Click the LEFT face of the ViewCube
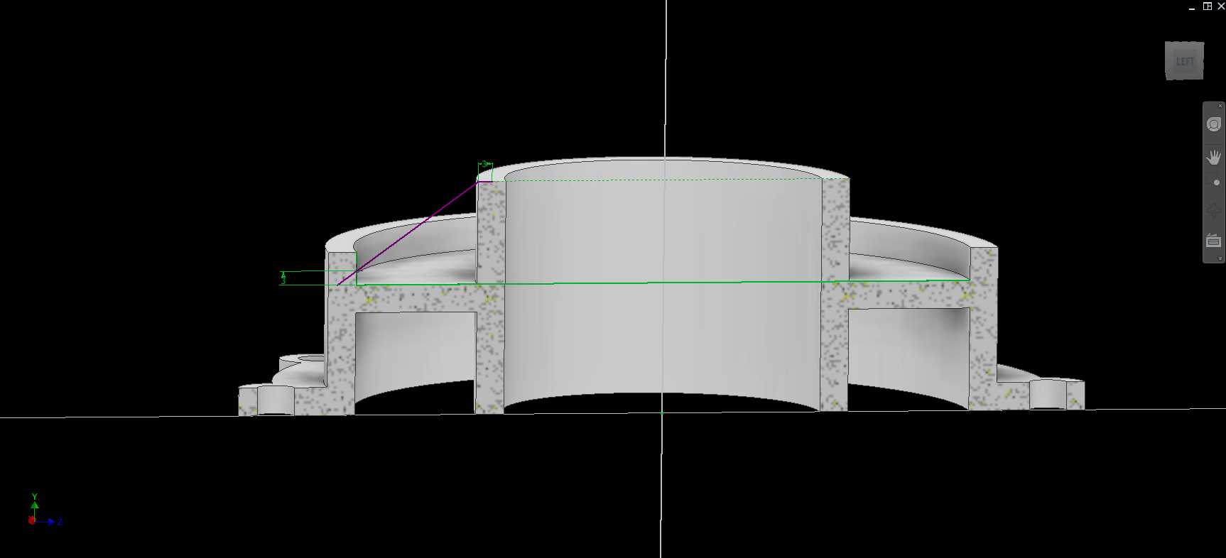Screen dimensions: 1226x558 click(x=1184, y=61)
